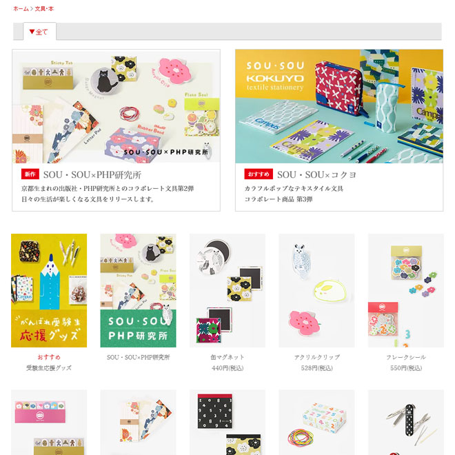Open the 缶マグネット product image
The image size is (455, 455).
pyautogui.click(x=228, y=290)
